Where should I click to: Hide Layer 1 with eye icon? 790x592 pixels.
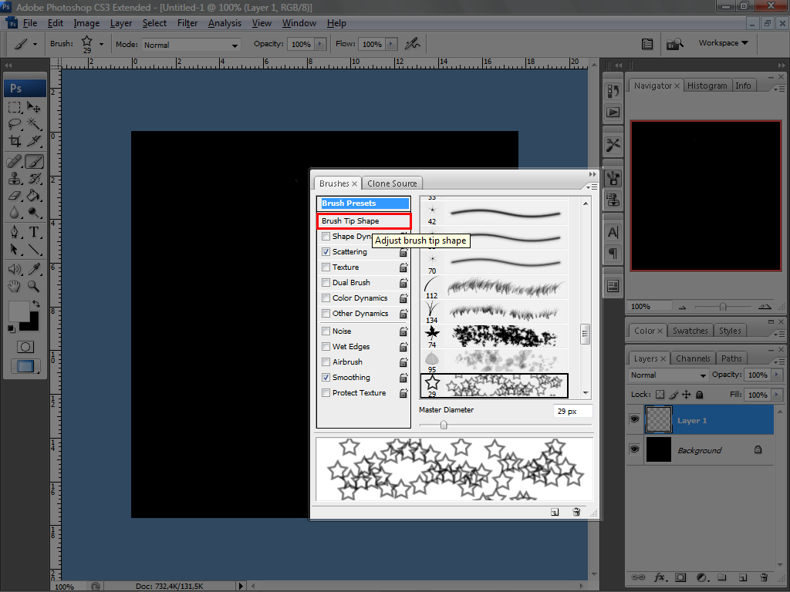coord(634,419)
